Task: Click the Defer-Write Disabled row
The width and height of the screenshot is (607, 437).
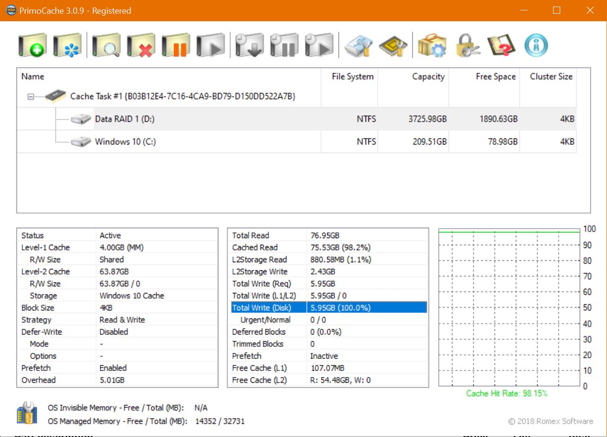Action: coord(118,332)
